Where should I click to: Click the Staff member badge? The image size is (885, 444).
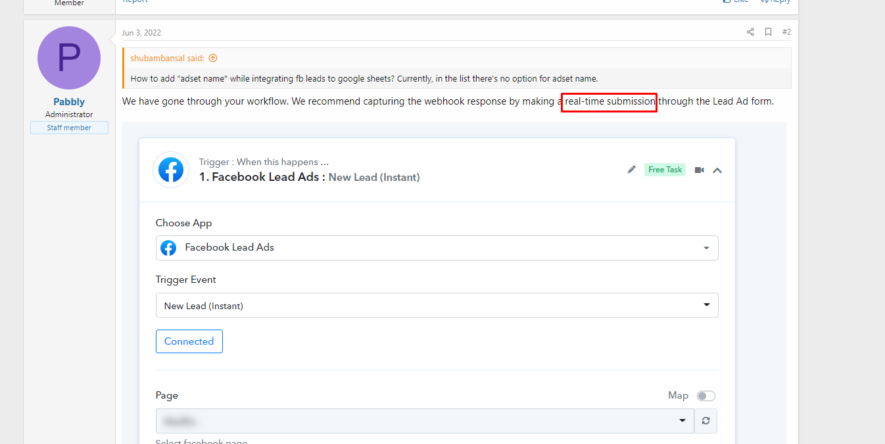69,128
